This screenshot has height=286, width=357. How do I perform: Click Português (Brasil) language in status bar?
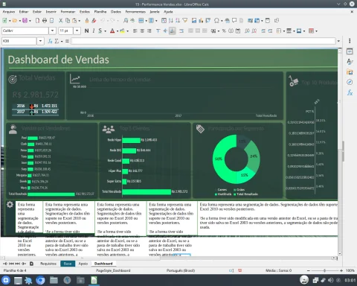[181, 270]
